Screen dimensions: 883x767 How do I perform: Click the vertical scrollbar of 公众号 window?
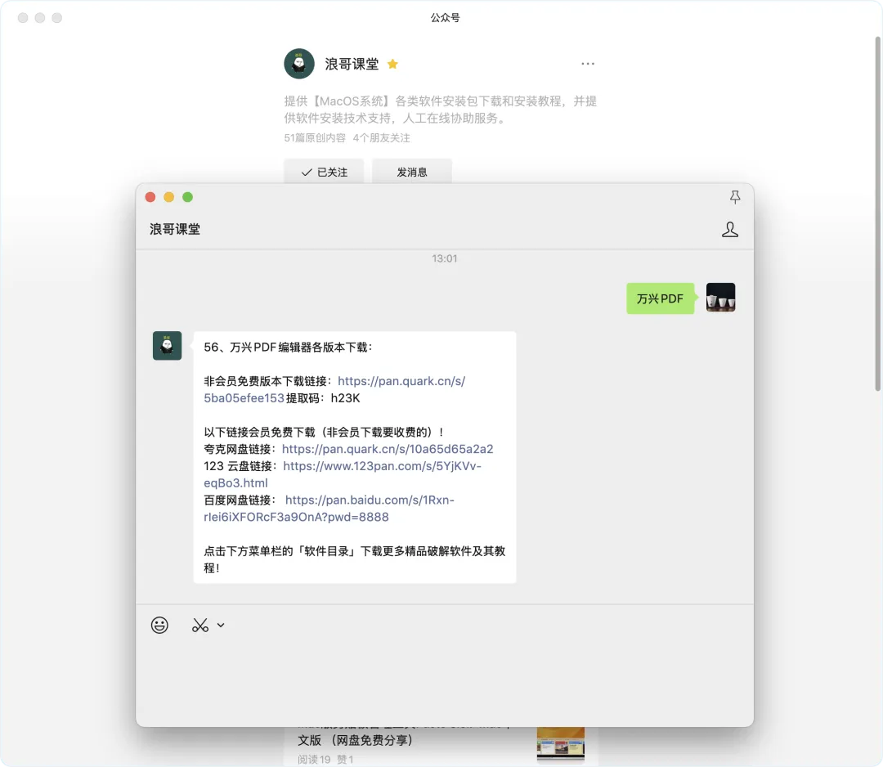(x=877, y=214)
